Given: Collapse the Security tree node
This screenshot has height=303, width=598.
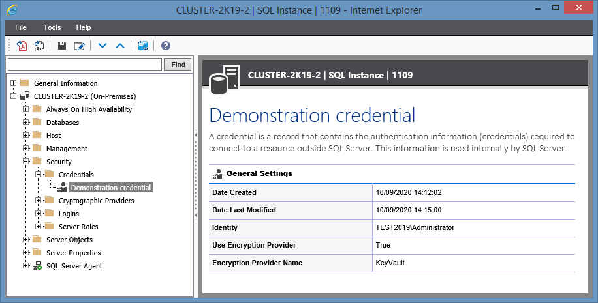Looking at the screenshot, I should click(25, 162).
